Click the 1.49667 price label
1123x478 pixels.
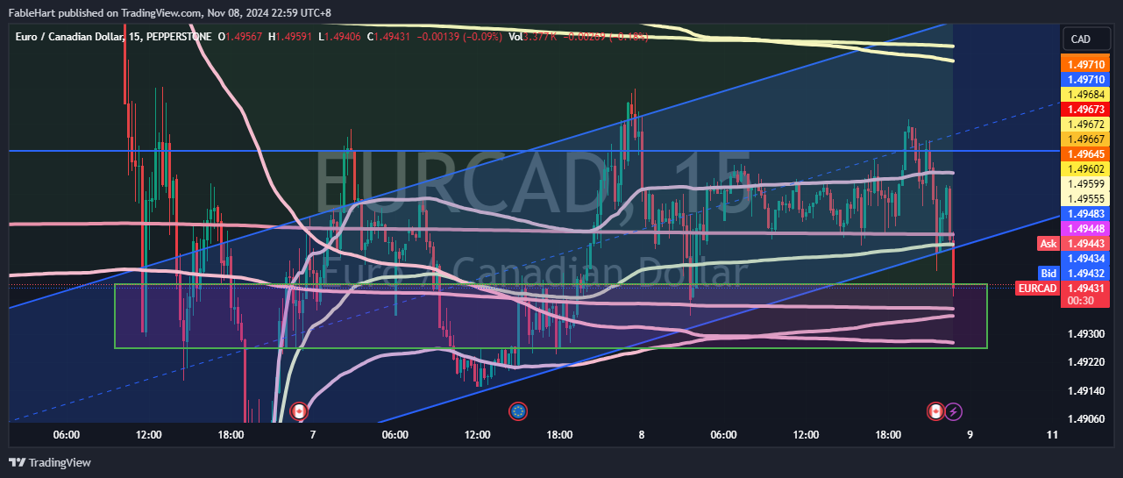click(x=1087, y=139)
